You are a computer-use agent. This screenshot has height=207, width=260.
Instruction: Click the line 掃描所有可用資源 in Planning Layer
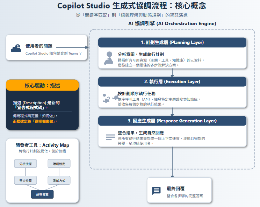(x=161, y=60)
